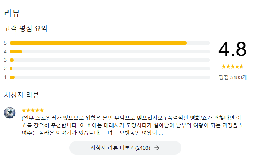Click the 2-star rating bar
261x159 pixels.
coord(110,69)
